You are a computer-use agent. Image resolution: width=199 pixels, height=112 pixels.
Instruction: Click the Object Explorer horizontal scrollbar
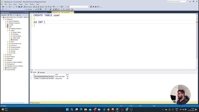pyautogui.click(x=13, y=103)
